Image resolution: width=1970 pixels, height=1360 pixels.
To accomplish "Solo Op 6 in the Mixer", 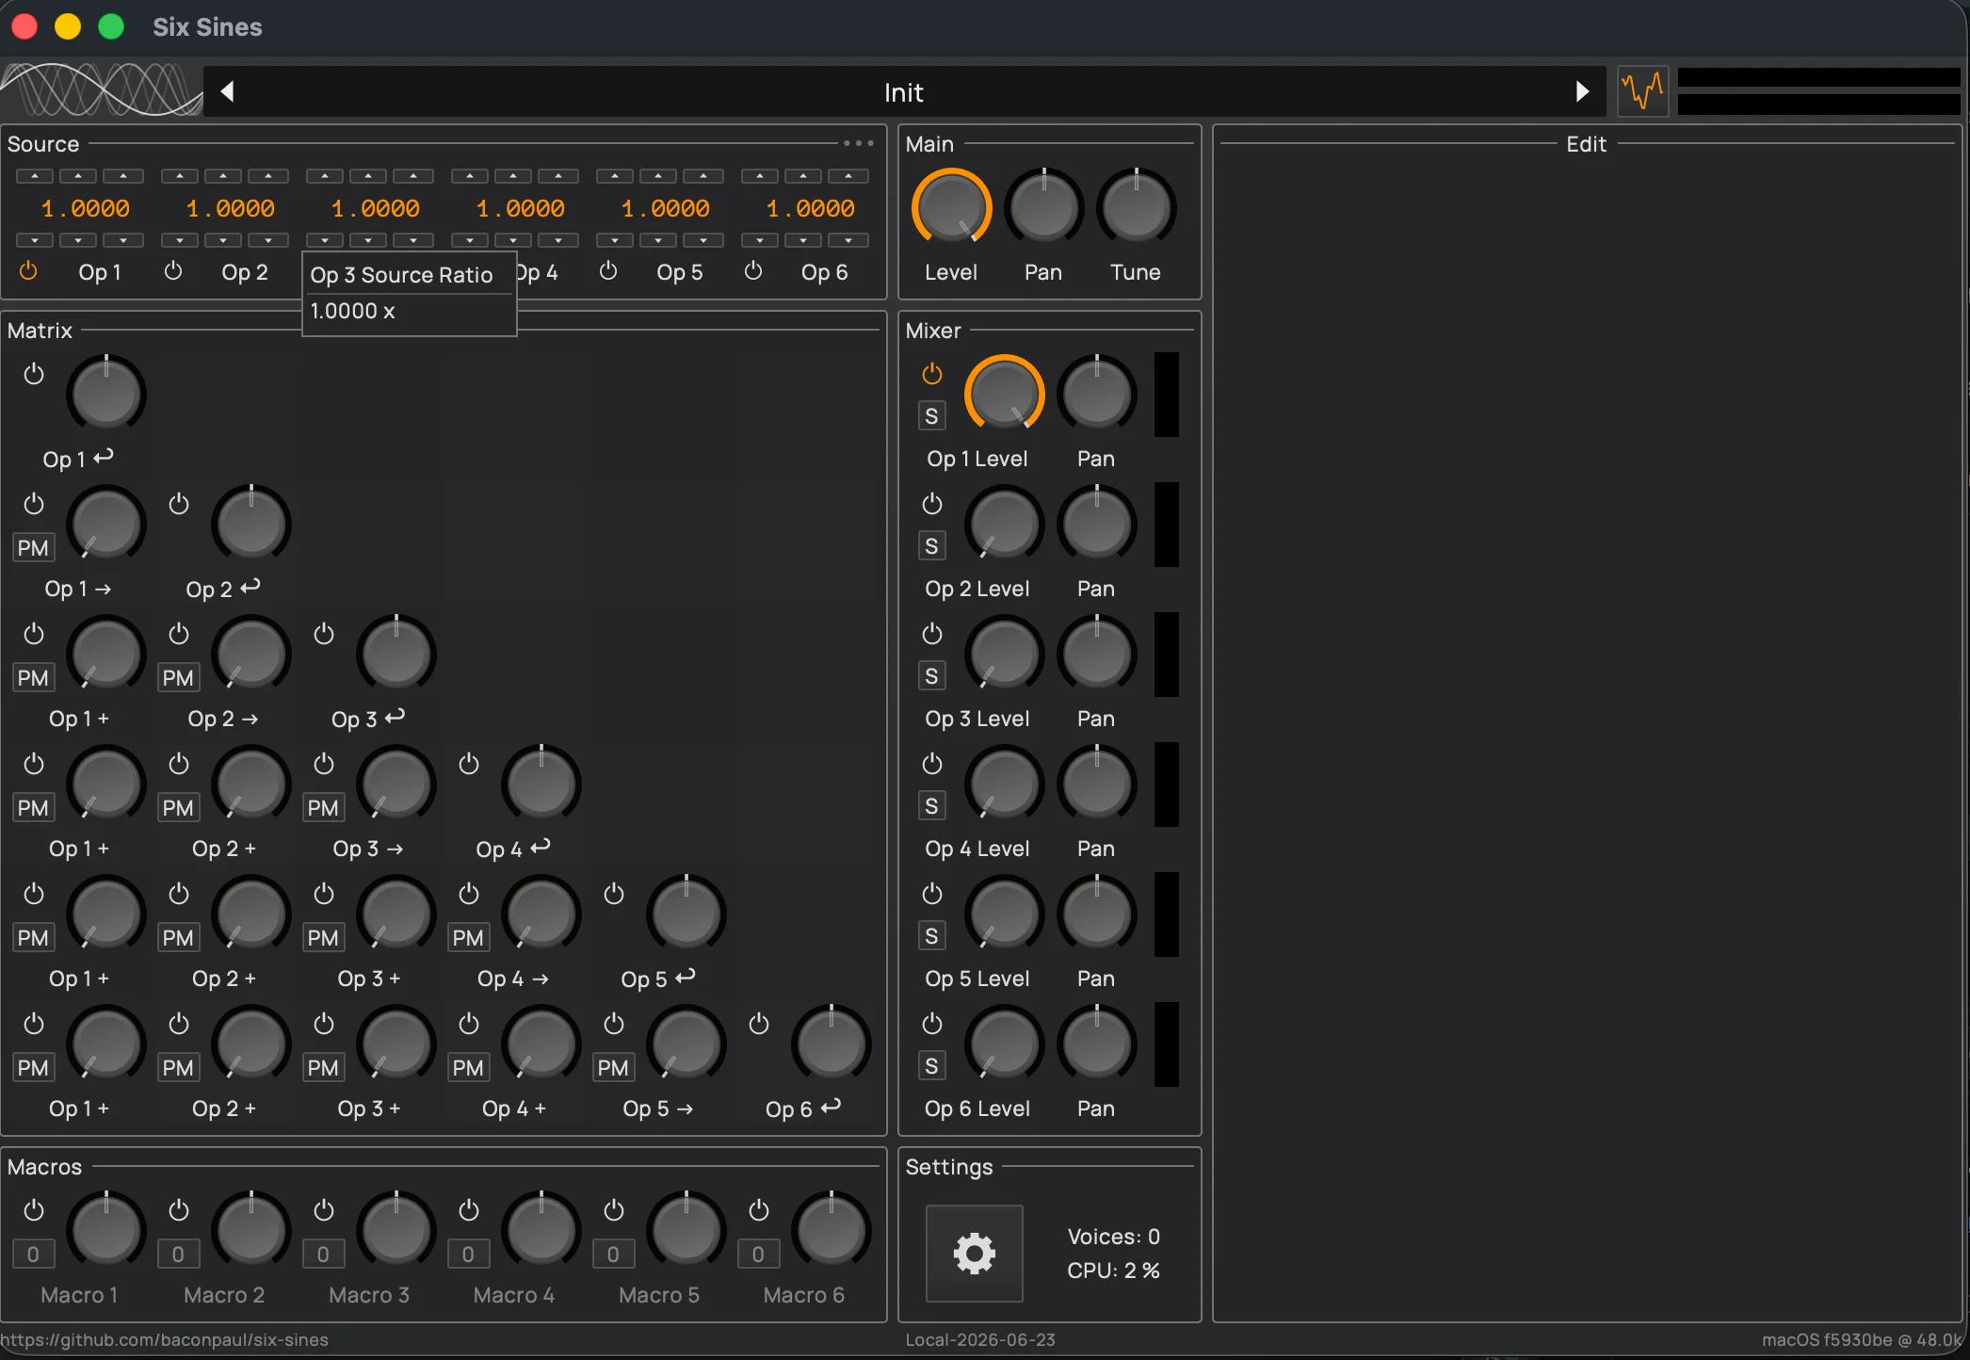I will 931,1065.
